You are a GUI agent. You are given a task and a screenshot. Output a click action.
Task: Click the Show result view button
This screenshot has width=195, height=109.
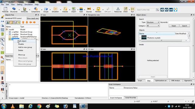pyautogui.click(x=33, y=18)
